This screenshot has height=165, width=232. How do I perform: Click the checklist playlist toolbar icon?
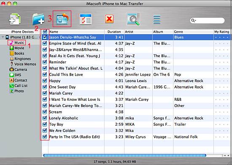86,19
